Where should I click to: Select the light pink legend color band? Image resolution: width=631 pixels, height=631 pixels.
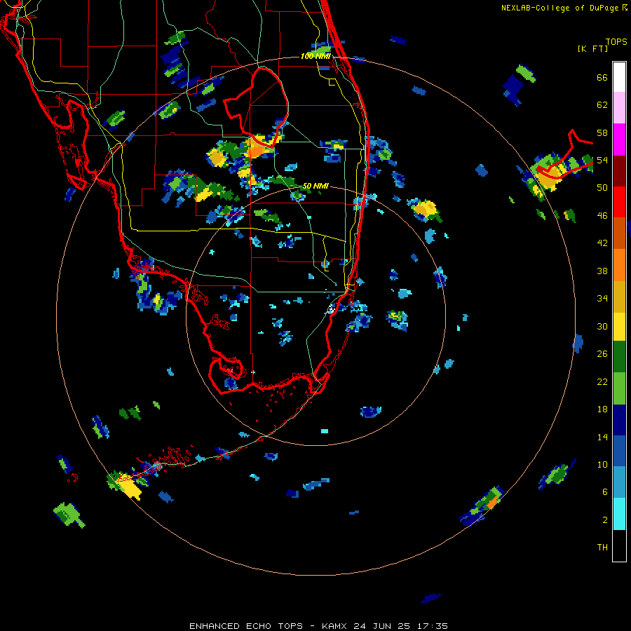pyautogui.click(x=619, y=108)
